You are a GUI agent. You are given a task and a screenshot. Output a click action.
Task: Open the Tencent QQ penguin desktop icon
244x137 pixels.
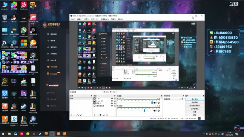tap(14, 18)
